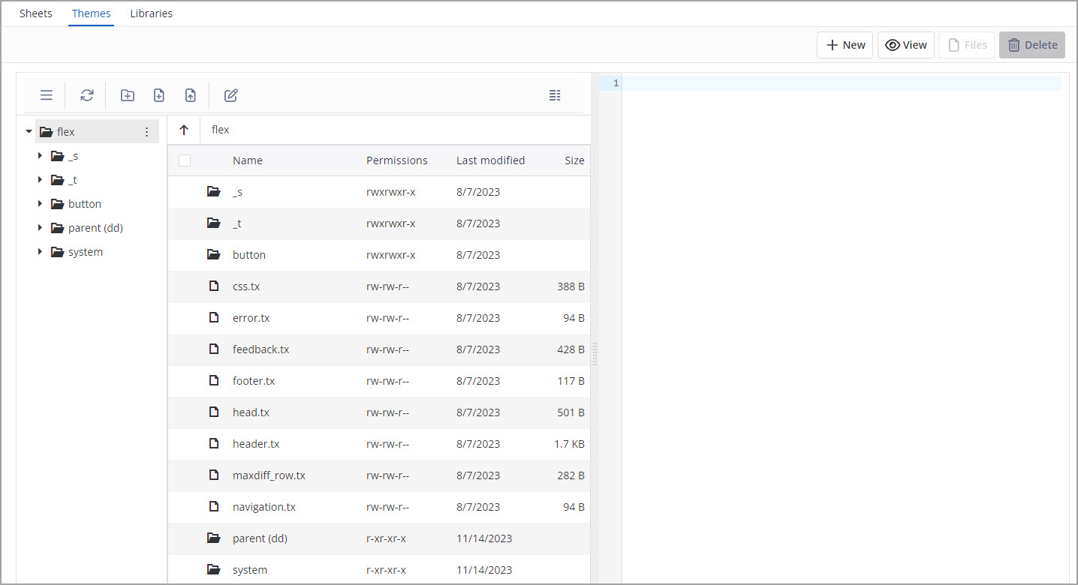Click the up arrow to parent directory

coord(184,130)
